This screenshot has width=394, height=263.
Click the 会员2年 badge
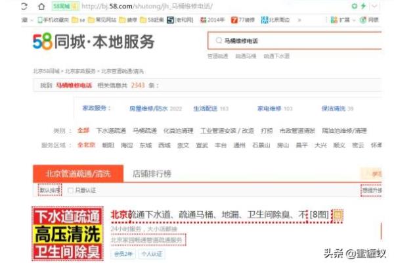(x=123, y=254)
